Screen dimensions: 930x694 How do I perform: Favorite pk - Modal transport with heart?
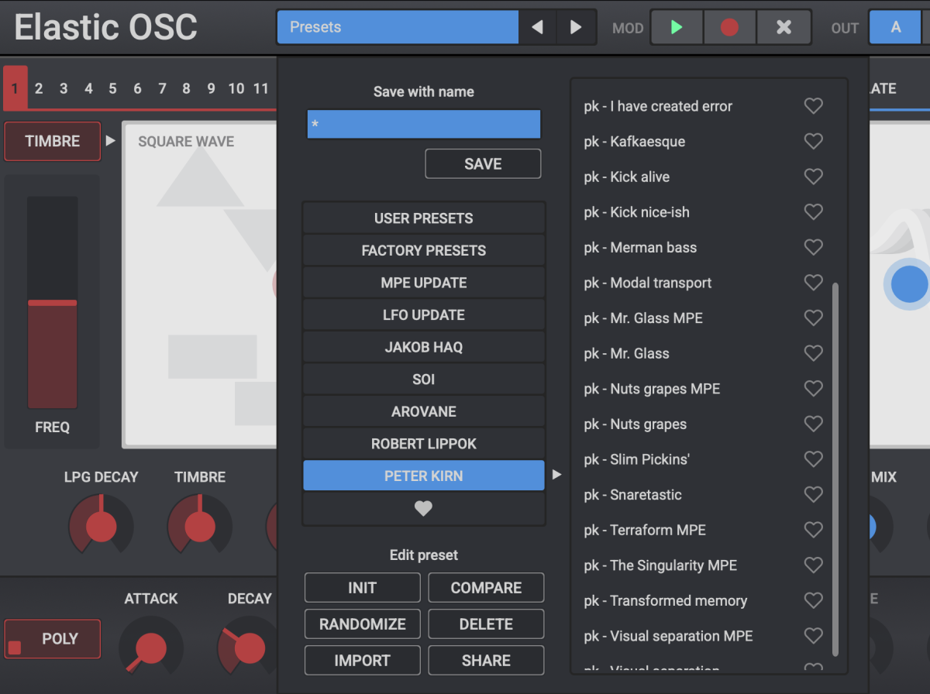(813, 283)
